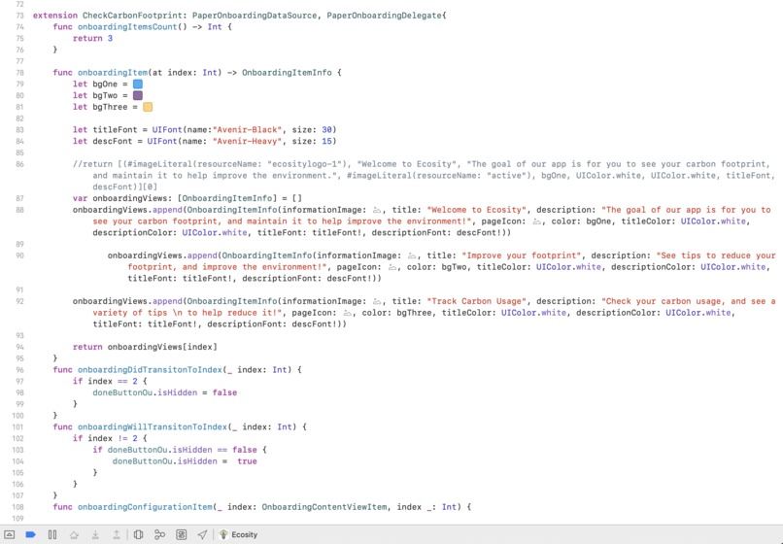Click "onboardingConfigurationItem" function name
The height and width of the screenshot is (544, 783).
tap(145, 507)
